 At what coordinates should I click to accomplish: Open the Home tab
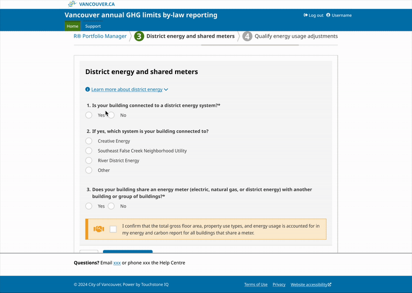[x=73, y=26]
